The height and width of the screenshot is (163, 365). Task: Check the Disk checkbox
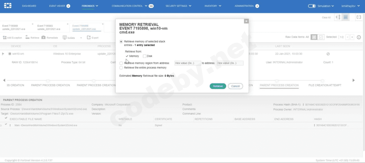click(x=145, y=56)
